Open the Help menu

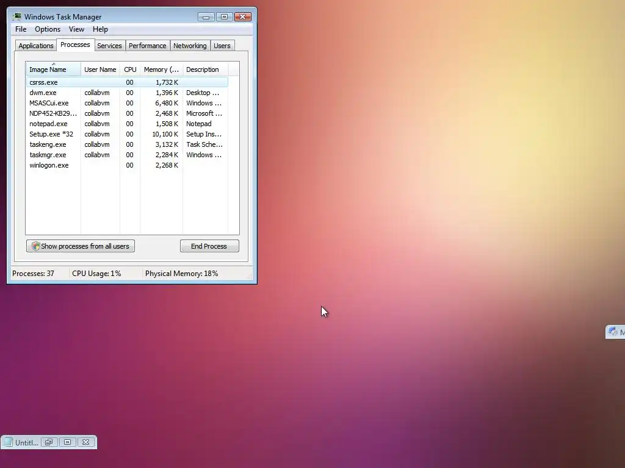pos(100,29)
